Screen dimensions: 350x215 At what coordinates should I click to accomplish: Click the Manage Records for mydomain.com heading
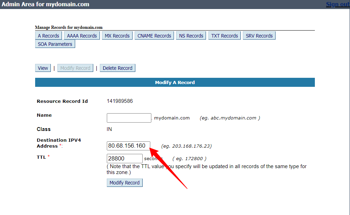tap(69, 27)
